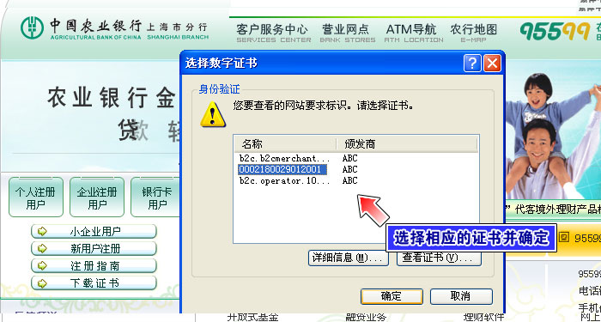Open 银行卡用户 tab
Screen dimensions: 601x322
pos(155,197)
